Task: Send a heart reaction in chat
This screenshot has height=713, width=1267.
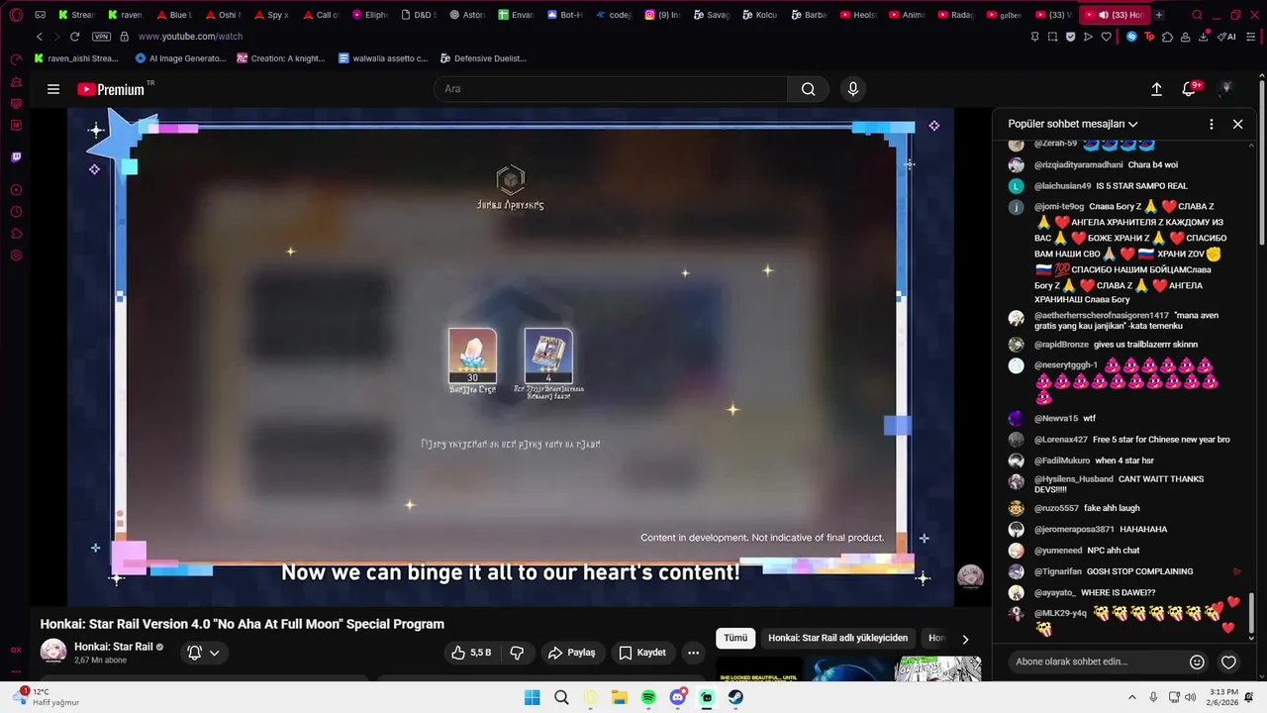Action: coord(1228,662)
